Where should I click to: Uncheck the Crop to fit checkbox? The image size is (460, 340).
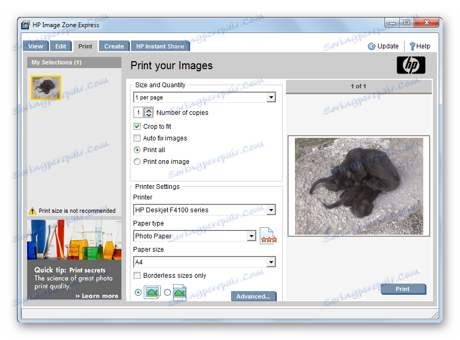tap(137, 127)
